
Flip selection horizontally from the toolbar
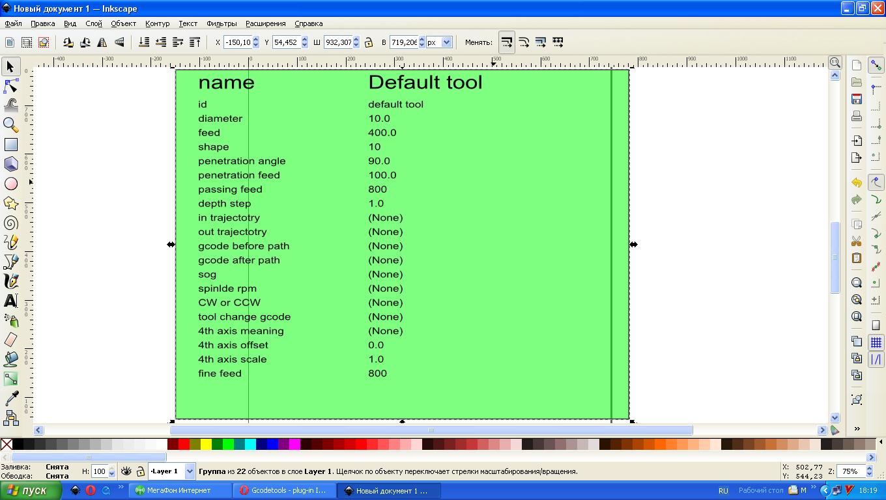click(x=102, y=42)
